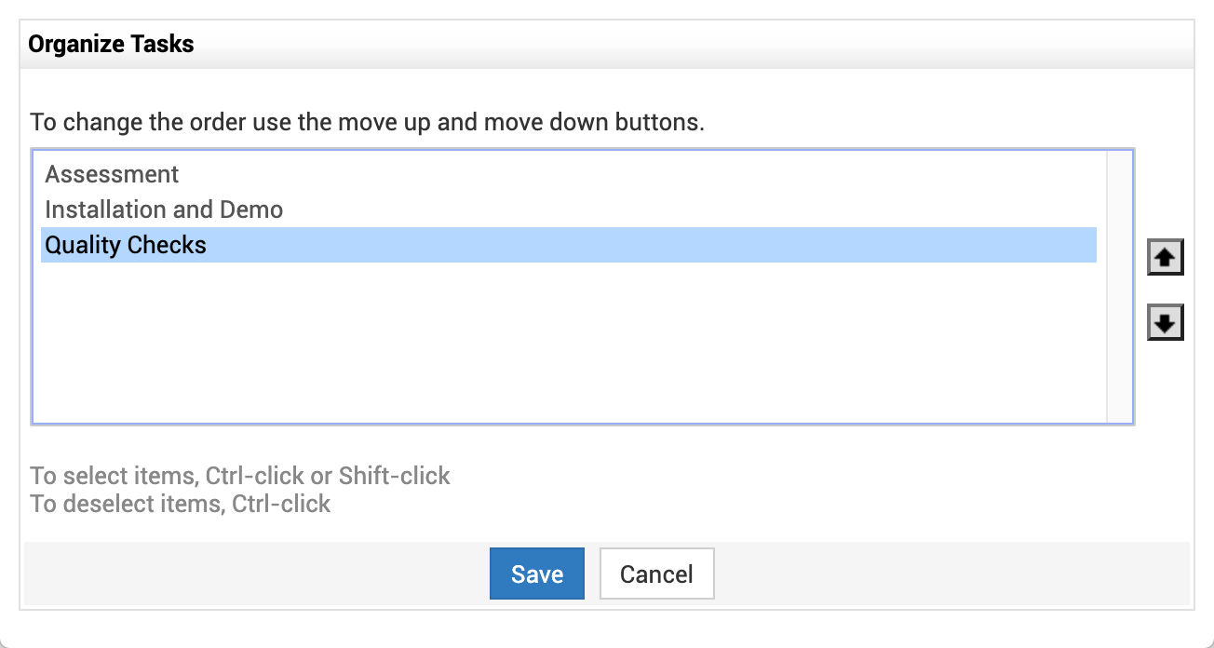Click the deselect items hint text

[x=181, y=504]
